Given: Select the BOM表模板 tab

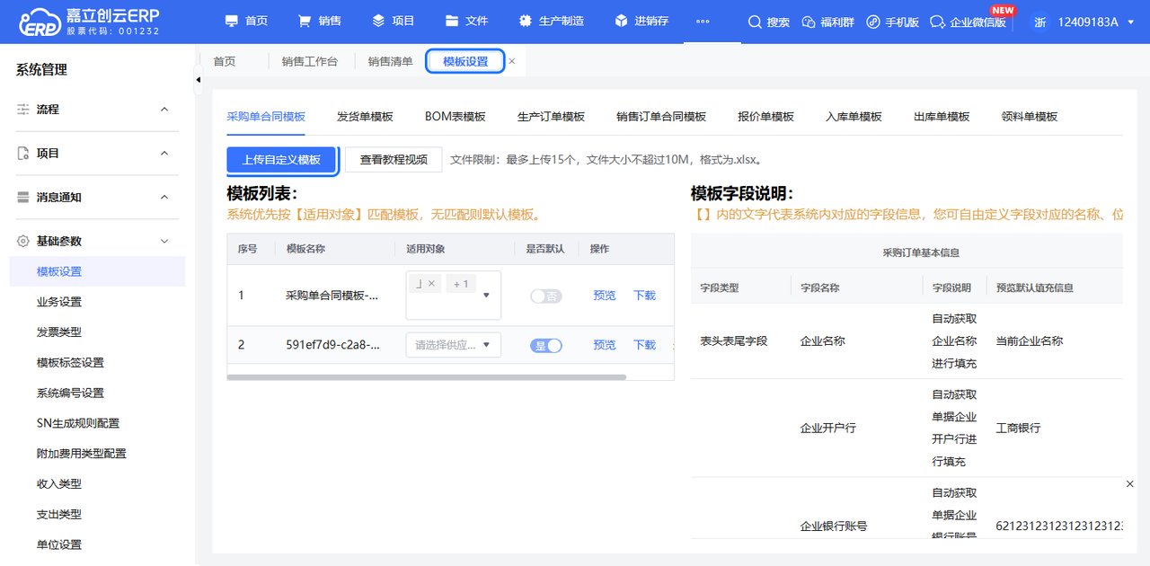Looking at the screenshot, I should point(456,117).
